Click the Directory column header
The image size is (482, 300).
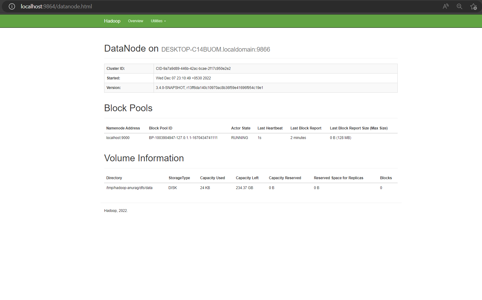pos(114,178)
